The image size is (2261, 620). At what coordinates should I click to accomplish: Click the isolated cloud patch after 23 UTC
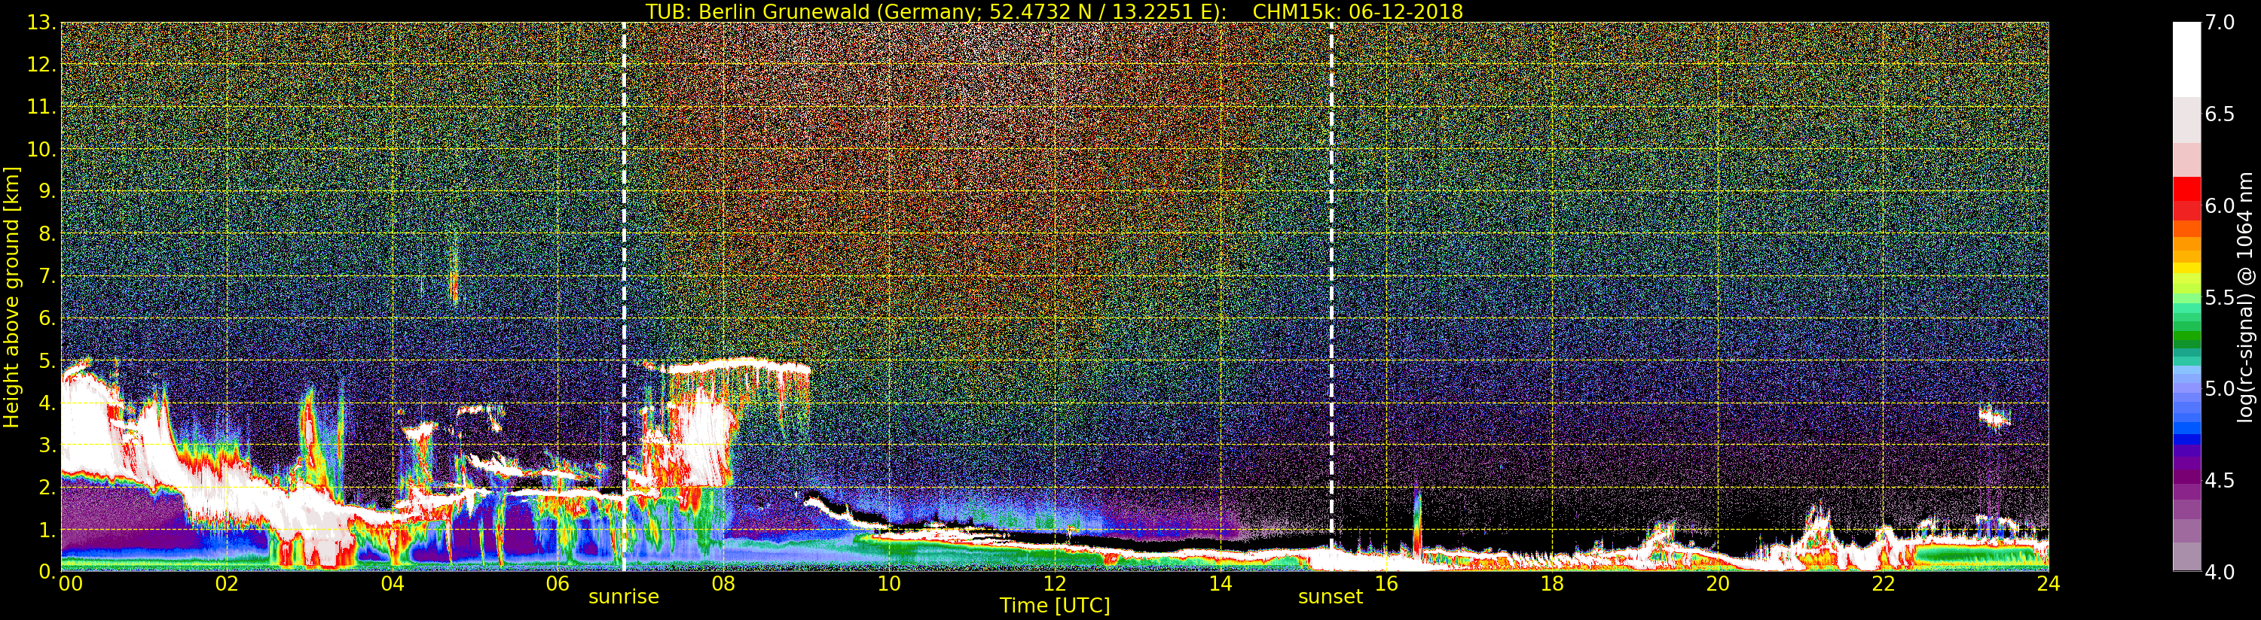(1994, 418)
